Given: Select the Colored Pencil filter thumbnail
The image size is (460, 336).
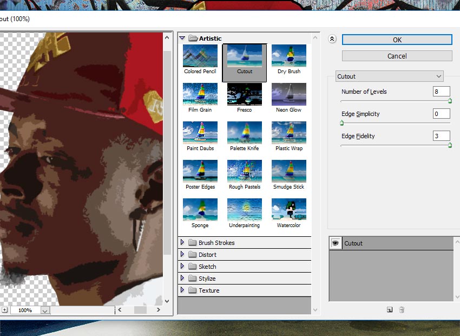Looking at the screenshot, I should (200, 56).
